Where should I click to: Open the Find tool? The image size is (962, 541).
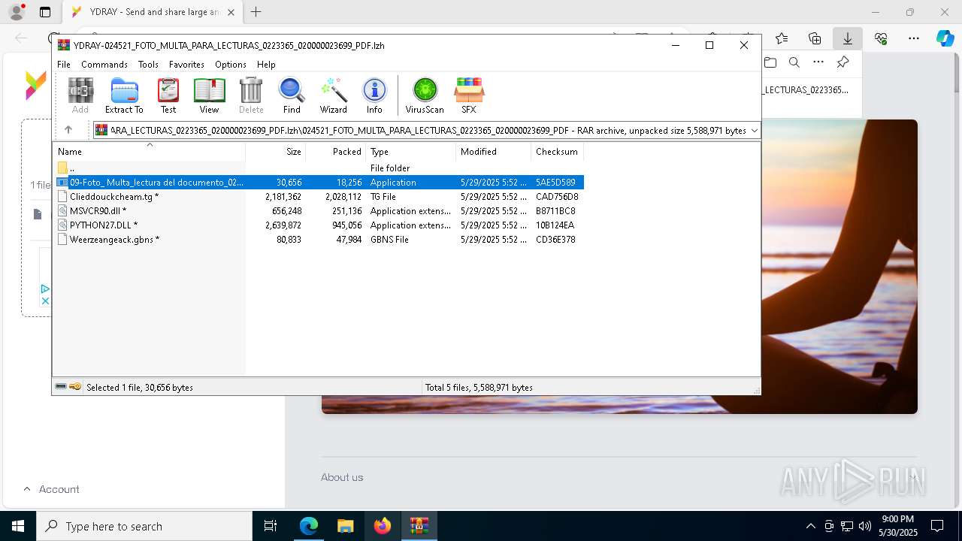tap(292, 95)
